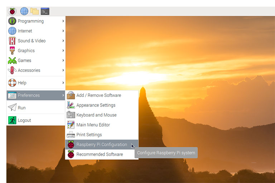275x183 pixels.
Task: Open Keyboard and Mouse settings
Action: [x=102, y=115]
